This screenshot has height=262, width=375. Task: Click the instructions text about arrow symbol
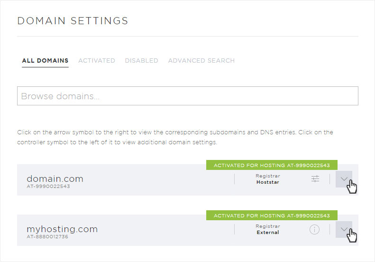click(x=175, y=137)
